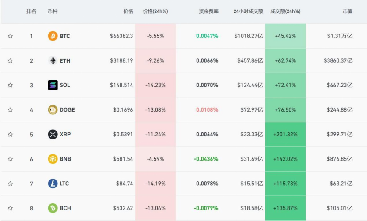The height and width of the screenshot is (221, 367).
Task: Click the -14.23% price change cell
Action: [x=155, y=85]
